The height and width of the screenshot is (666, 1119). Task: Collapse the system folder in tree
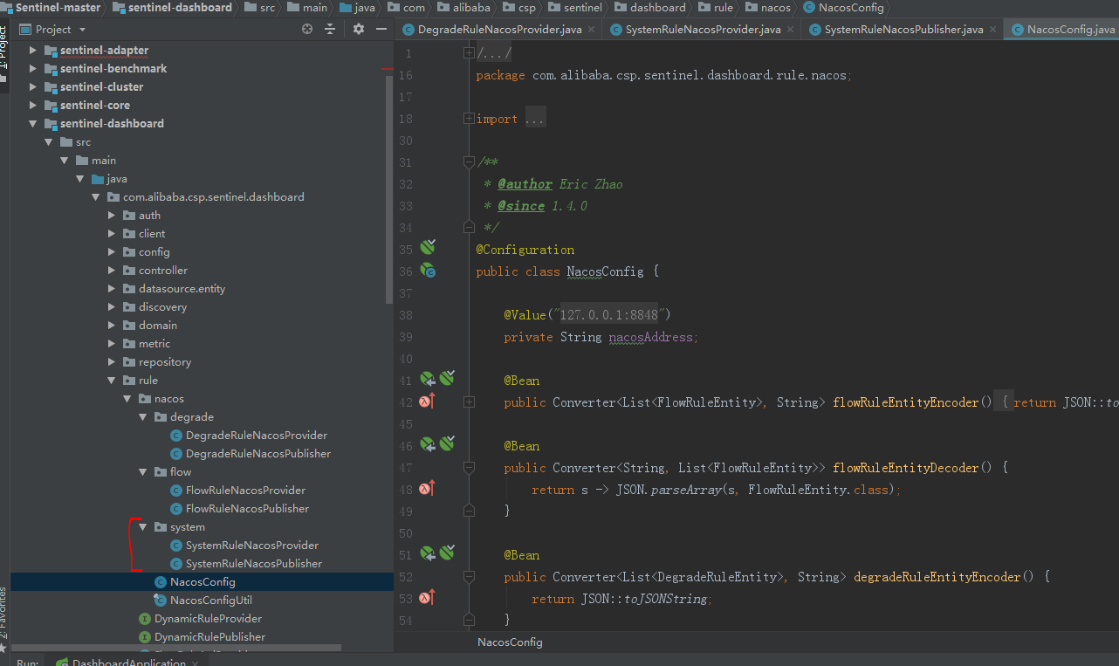point(143,527)
